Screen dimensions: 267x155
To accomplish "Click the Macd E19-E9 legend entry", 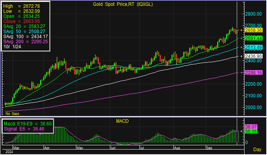I will [28, 124].
